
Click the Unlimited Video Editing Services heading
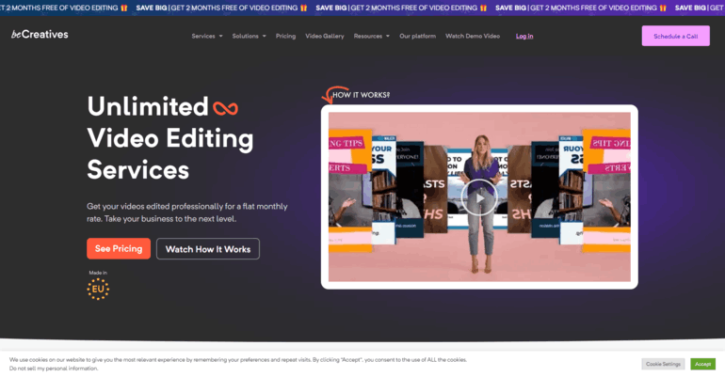coord(170,138)
